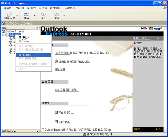The image size is (168, 137).
Task: Enable go directly to 받은 편지함 checkbox
Action: [x=43, y=129]
